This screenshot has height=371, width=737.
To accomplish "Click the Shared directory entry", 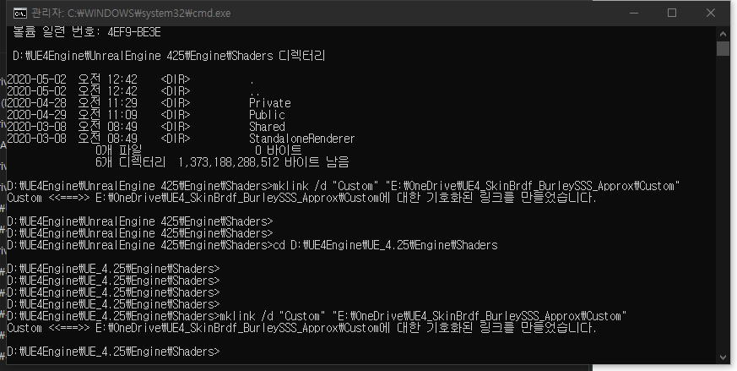I will coord(267,127).
